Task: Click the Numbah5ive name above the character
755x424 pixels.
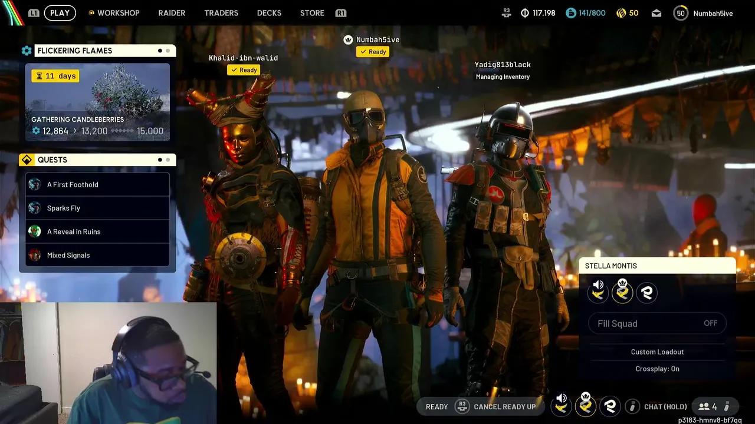Action: 377,39
